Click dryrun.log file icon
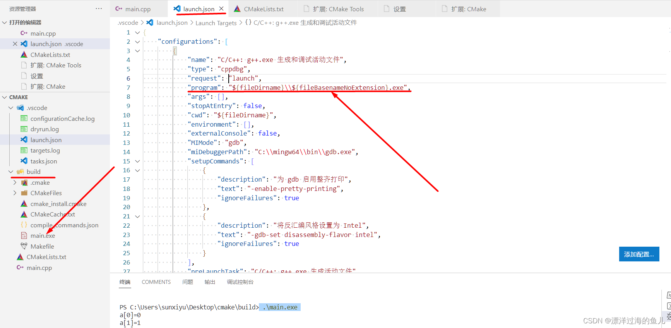Screen dimensions: 671x328 (x=24, y=129)
